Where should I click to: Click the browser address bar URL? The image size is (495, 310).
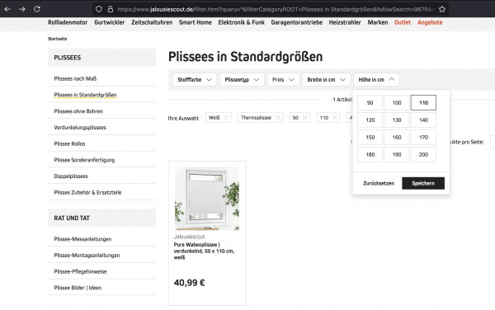pyautogui.click(x=276, y=9)
